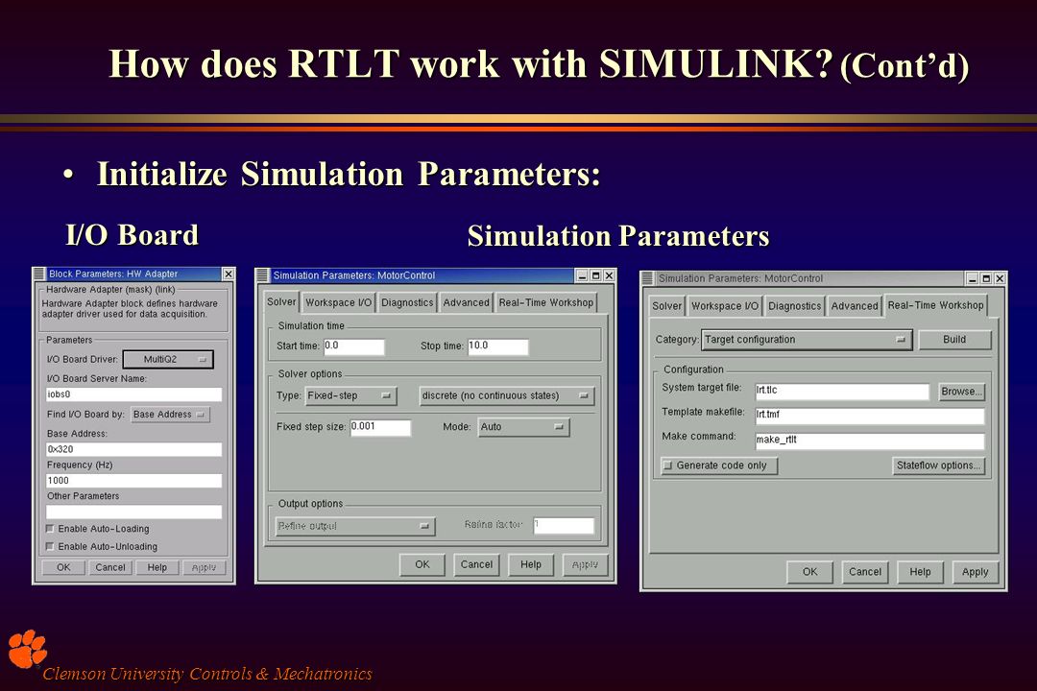The width and height of the screenshot is (1037, 691).
Task: Open the Mode Auto dropdown
Action: (523, 426)
